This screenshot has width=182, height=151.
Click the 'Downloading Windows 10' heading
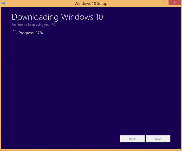[x=57, y=17]
